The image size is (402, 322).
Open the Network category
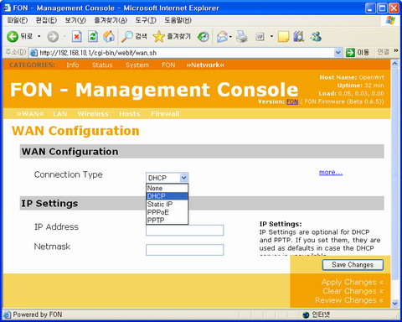(205, 65)
